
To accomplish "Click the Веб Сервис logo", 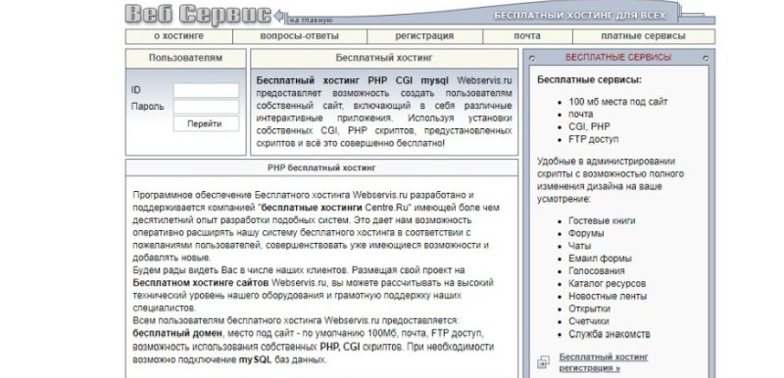I will pyautogui.click(x=198, y=14).
